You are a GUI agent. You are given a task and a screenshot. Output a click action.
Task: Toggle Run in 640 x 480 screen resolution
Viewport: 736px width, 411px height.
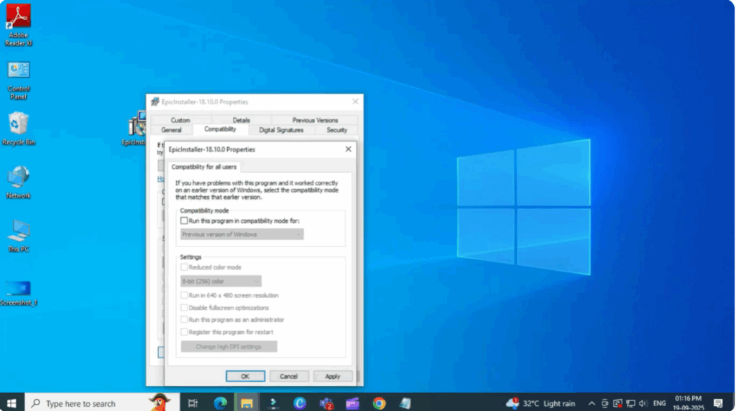(x=184, y=295)
